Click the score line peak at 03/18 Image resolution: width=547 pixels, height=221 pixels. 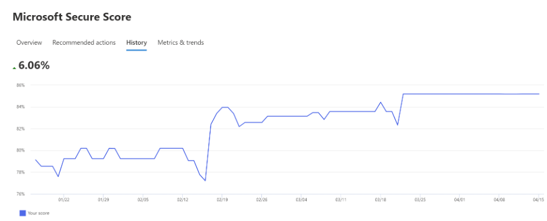[x=380, y=102]
